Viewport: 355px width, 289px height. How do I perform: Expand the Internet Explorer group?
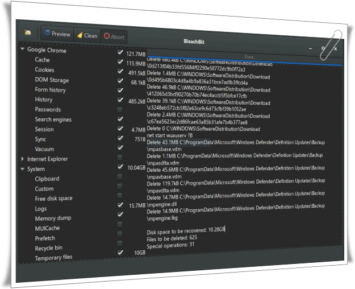(22, 159)
